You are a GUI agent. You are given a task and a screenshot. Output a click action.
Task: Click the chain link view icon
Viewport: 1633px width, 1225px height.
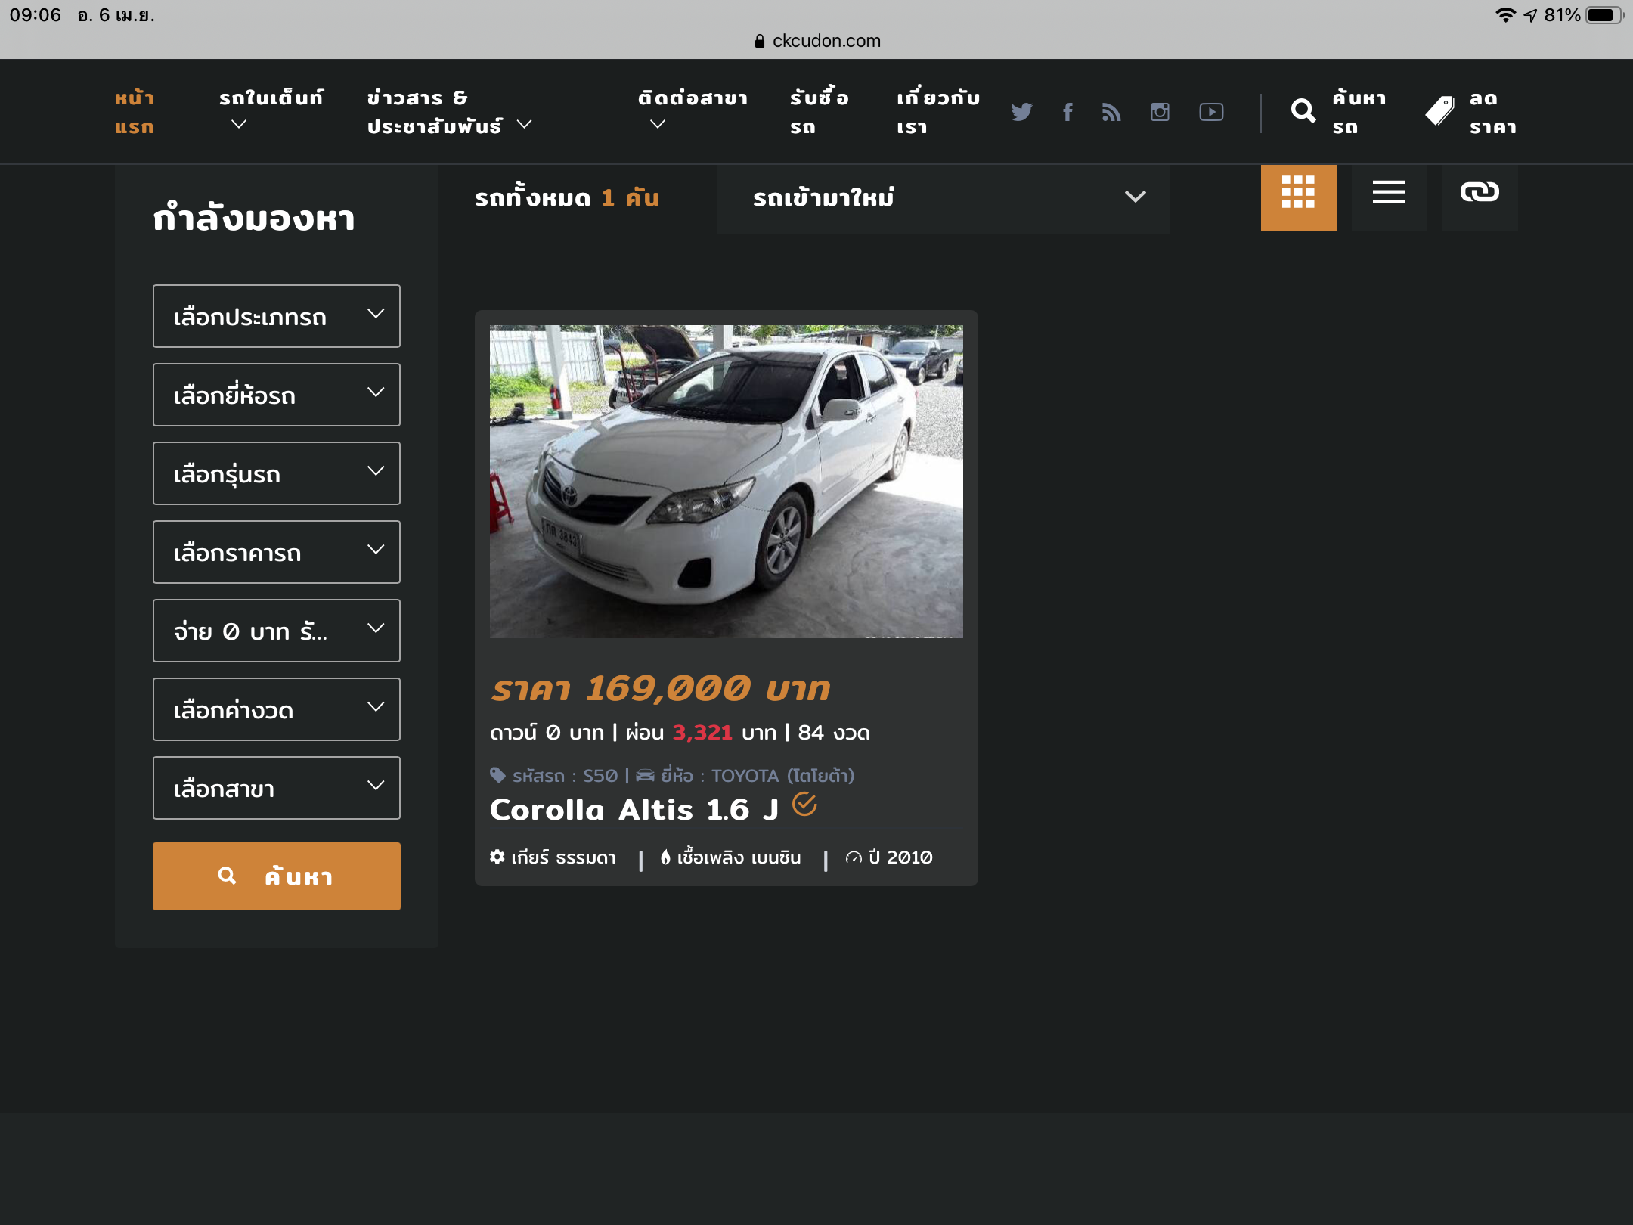[1480, 194]
